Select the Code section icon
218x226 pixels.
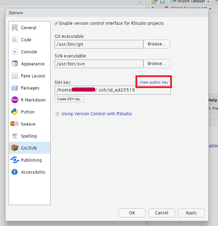click(x=15, y=40)
